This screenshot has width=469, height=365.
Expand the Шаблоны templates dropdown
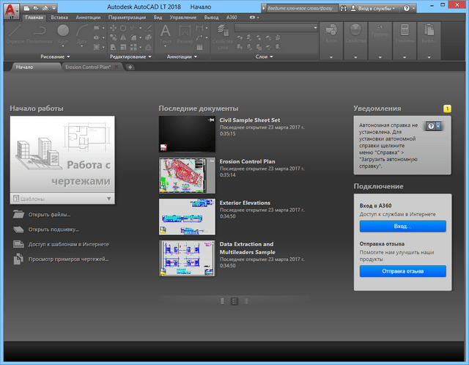[108, 199]
